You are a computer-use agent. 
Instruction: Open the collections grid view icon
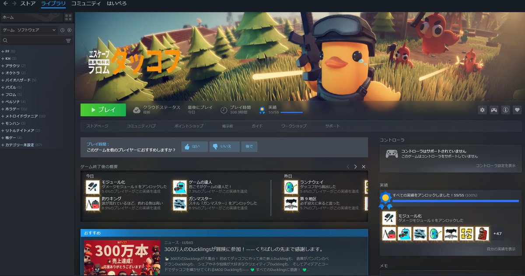(68, 17)
